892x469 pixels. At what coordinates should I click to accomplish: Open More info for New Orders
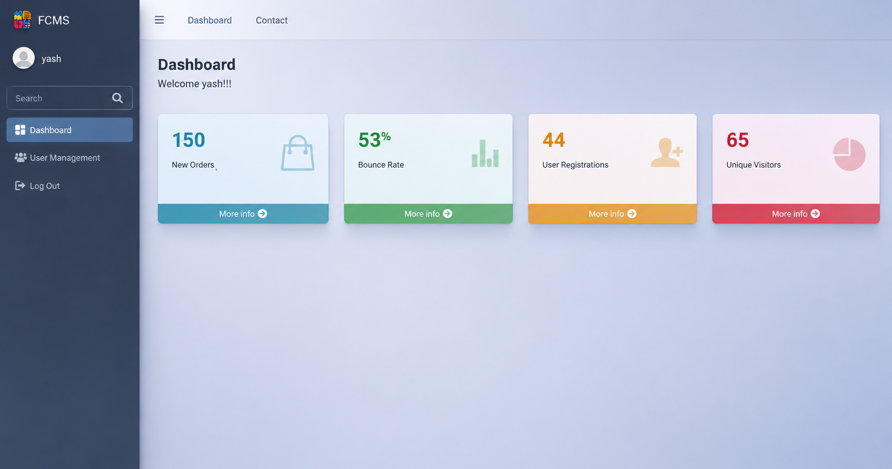[243, 214]
